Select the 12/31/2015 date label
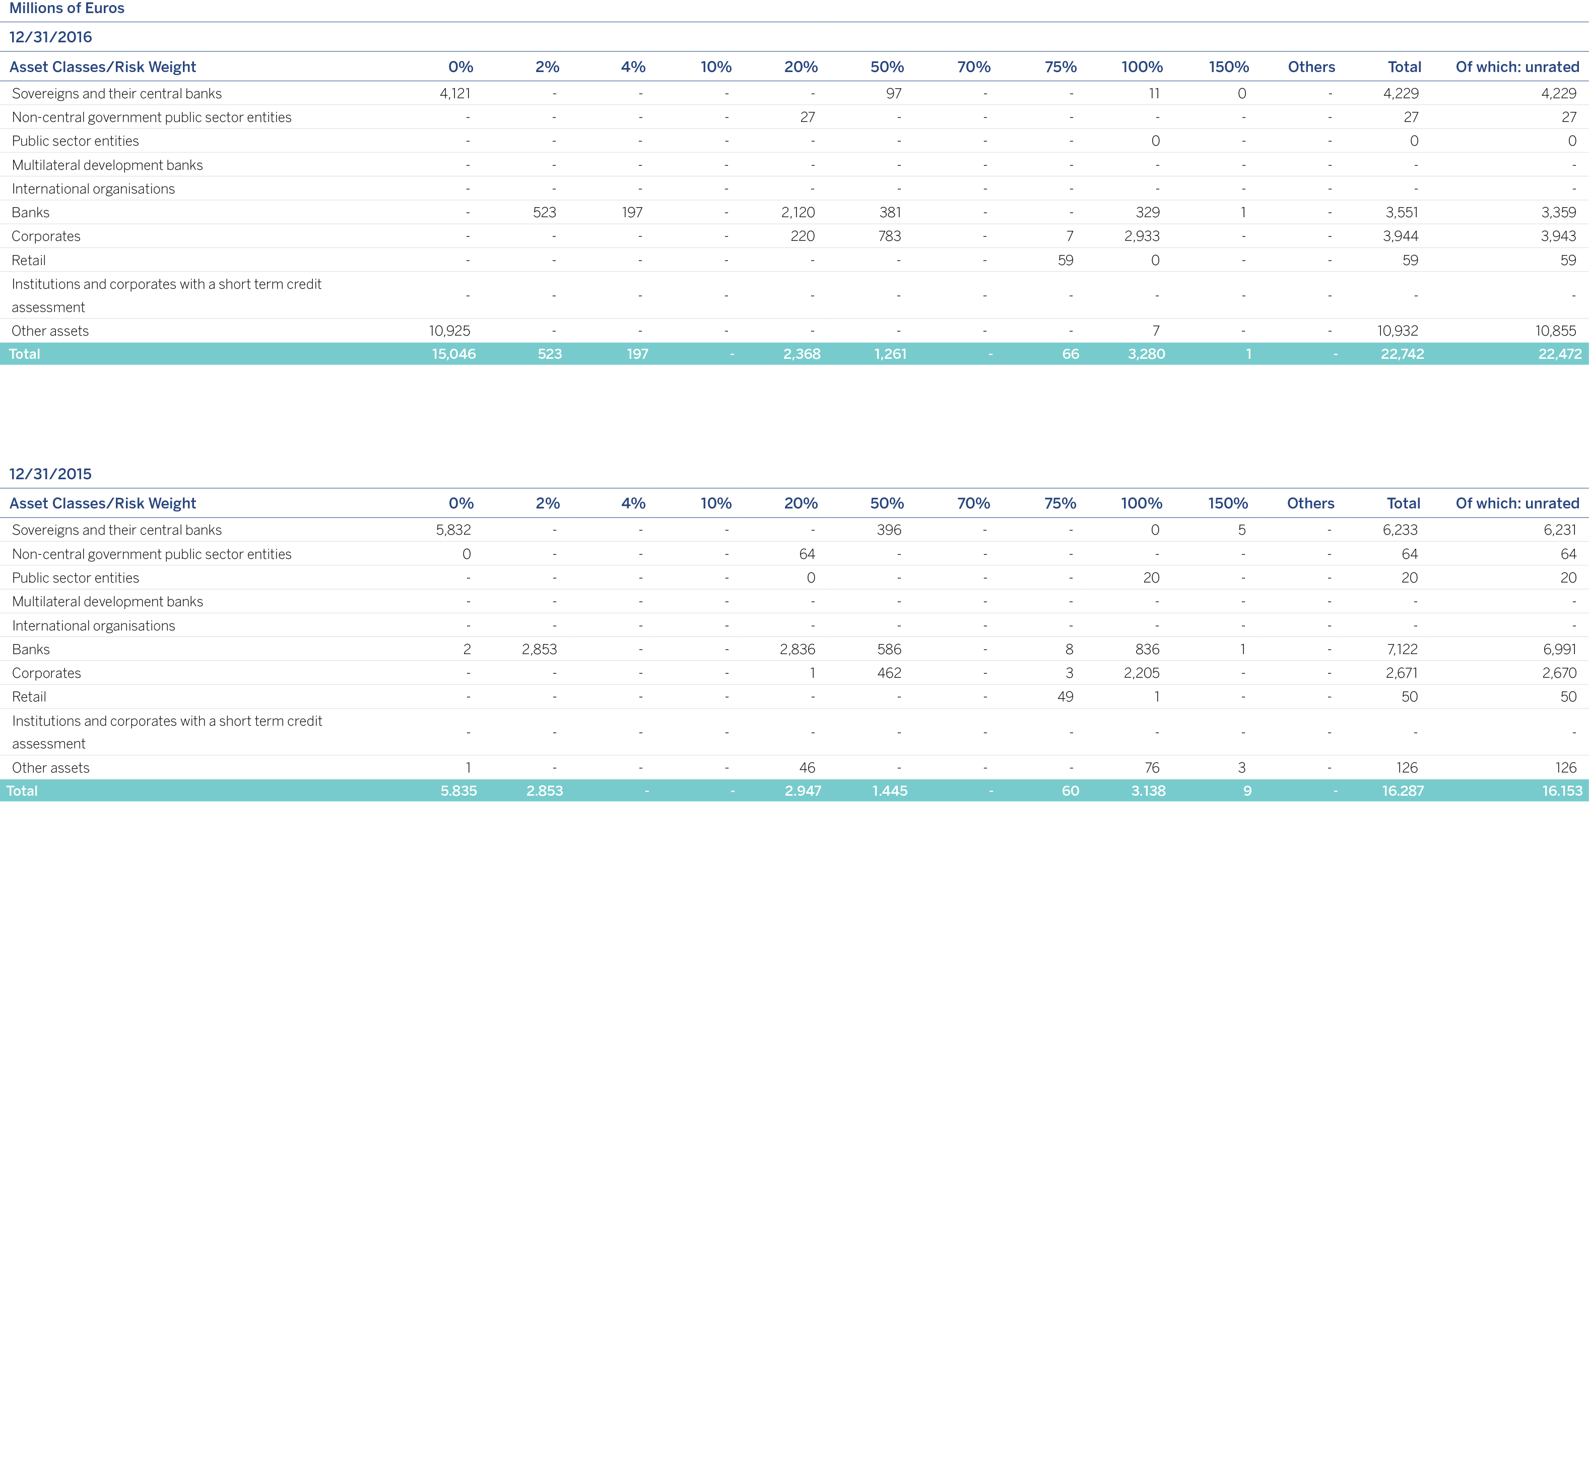1589x1471 pixels. coord(51,474)
